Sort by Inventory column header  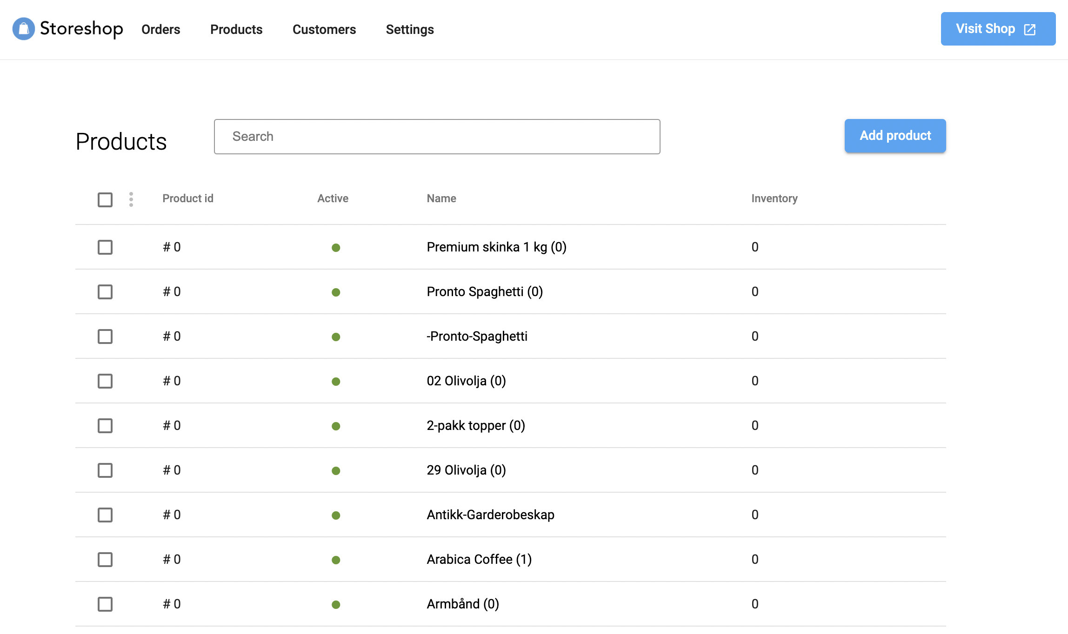pyautogui.click(x=774, y=198)
